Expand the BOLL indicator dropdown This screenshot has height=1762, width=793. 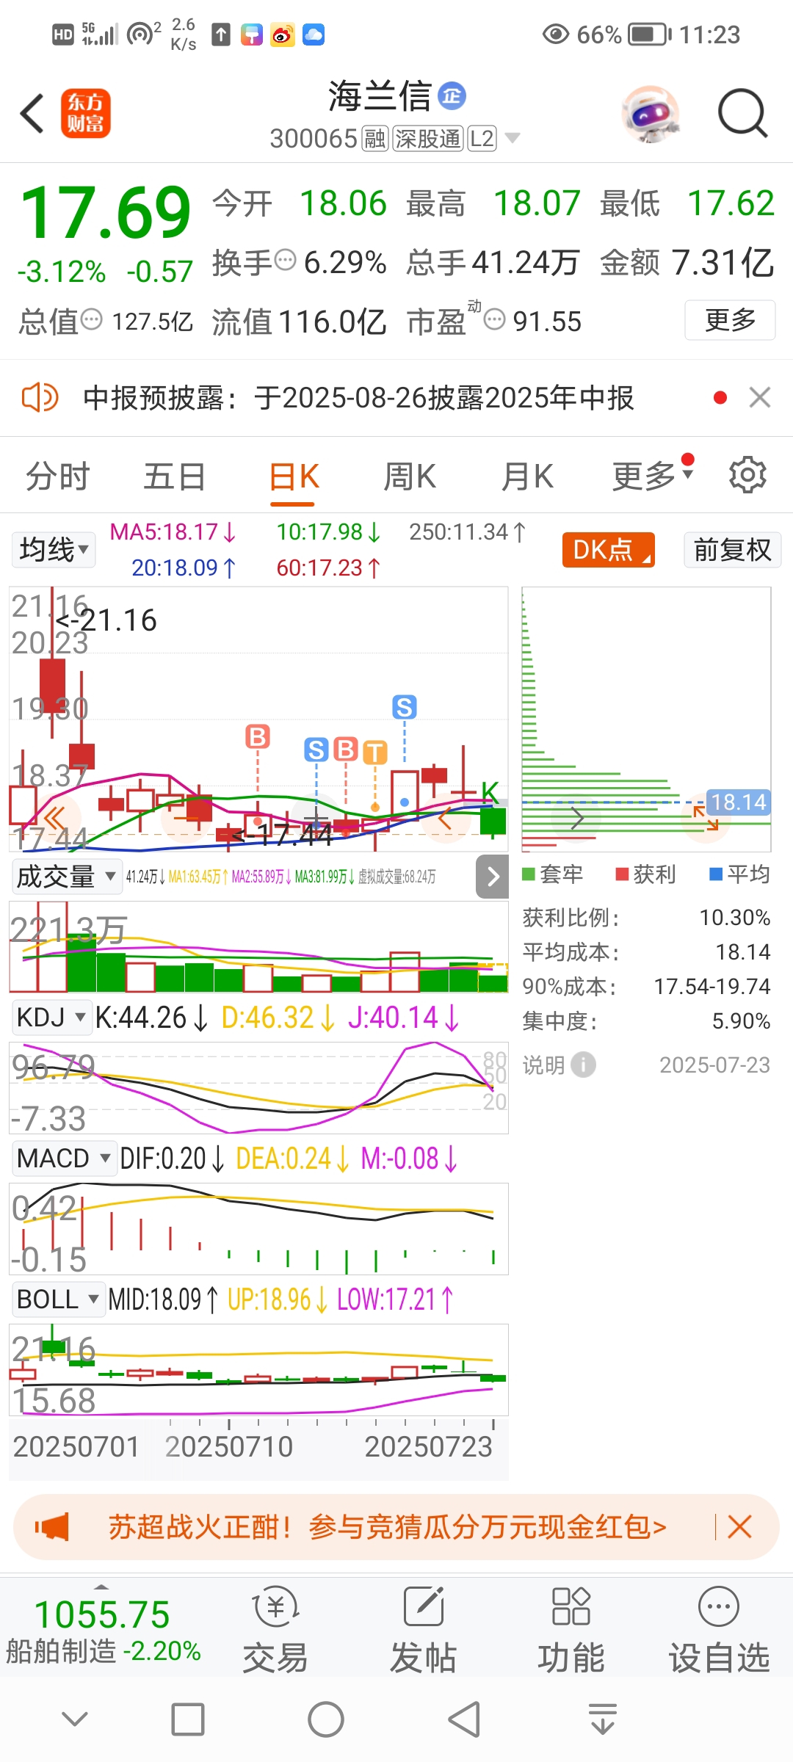click(58, 1299)
